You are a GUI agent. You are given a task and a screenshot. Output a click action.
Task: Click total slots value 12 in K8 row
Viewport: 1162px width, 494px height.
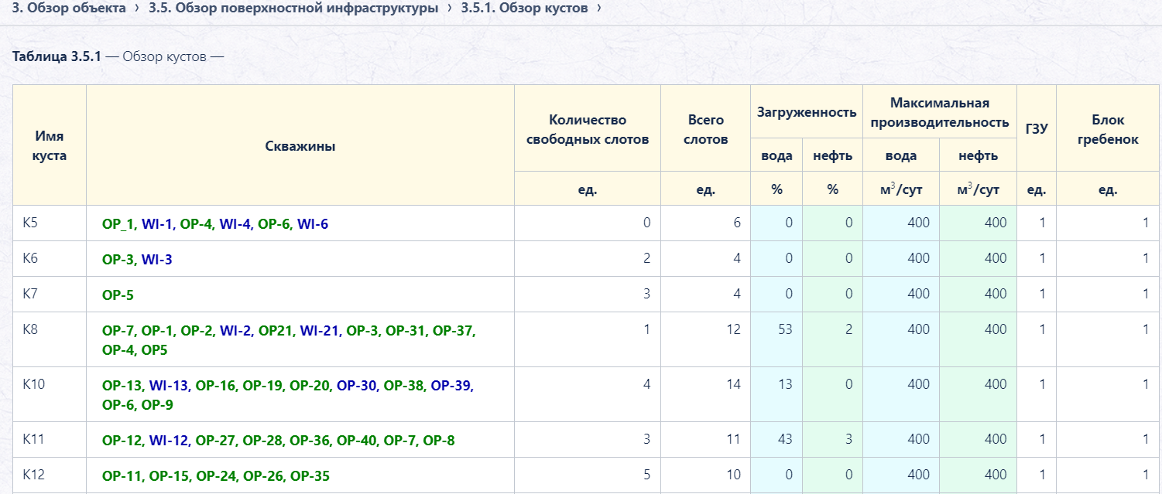(x=733, y=330)
